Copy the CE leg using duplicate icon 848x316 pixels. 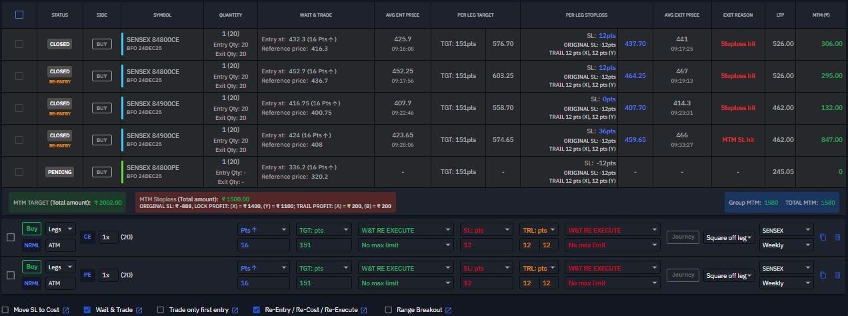[823, 237]
